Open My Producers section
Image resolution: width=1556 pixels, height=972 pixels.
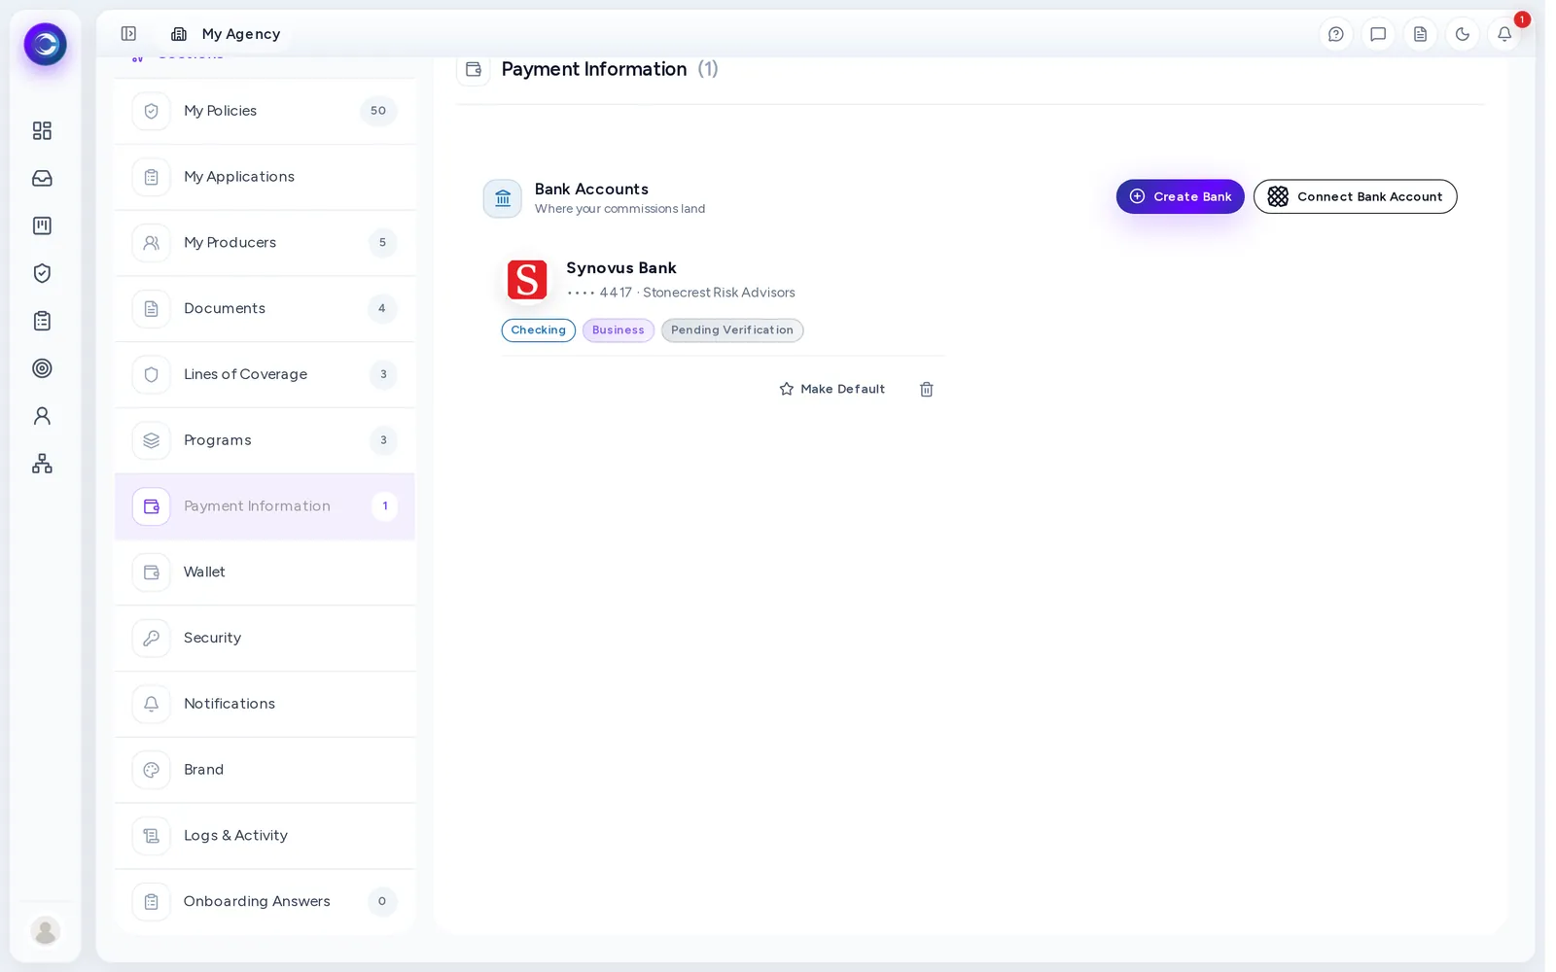click(x=265, y=243)
